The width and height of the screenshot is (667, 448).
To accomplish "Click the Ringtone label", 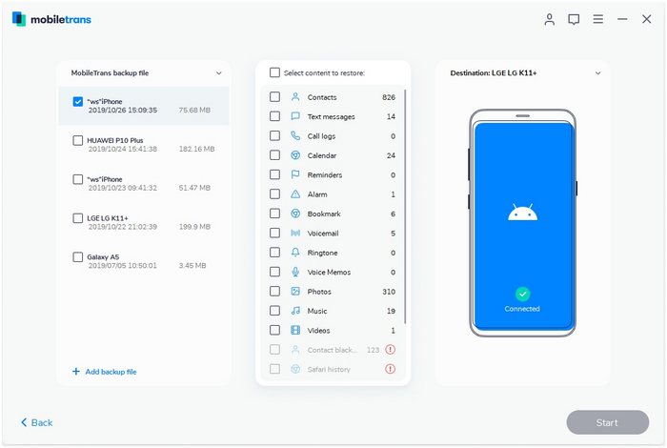I will pos(322,253).
